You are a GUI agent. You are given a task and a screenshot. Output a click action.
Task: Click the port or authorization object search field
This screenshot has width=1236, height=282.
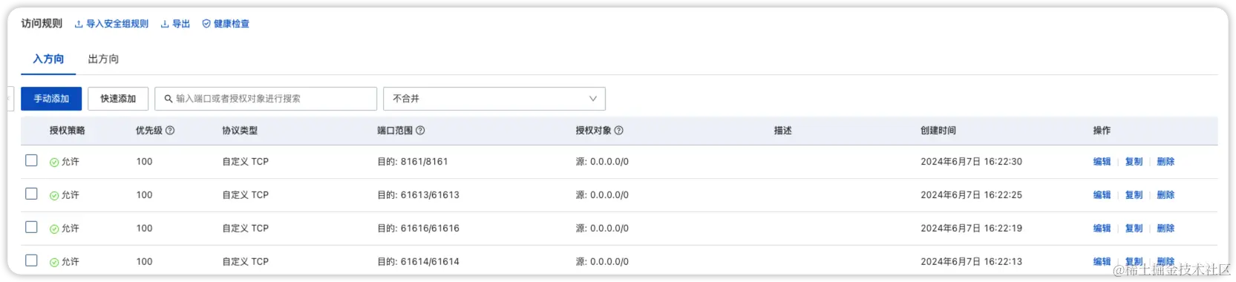pyautogui.click(x=266, y=99)
